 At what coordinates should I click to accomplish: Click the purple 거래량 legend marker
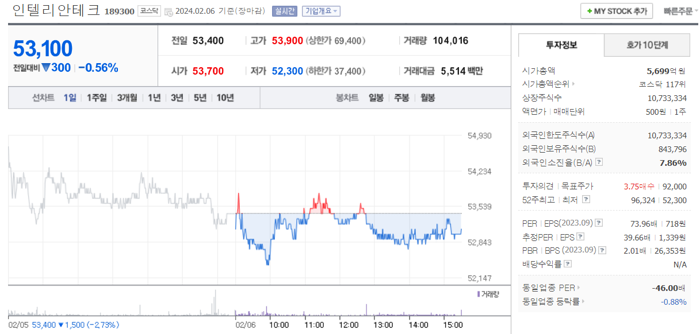tap(479, 294)
